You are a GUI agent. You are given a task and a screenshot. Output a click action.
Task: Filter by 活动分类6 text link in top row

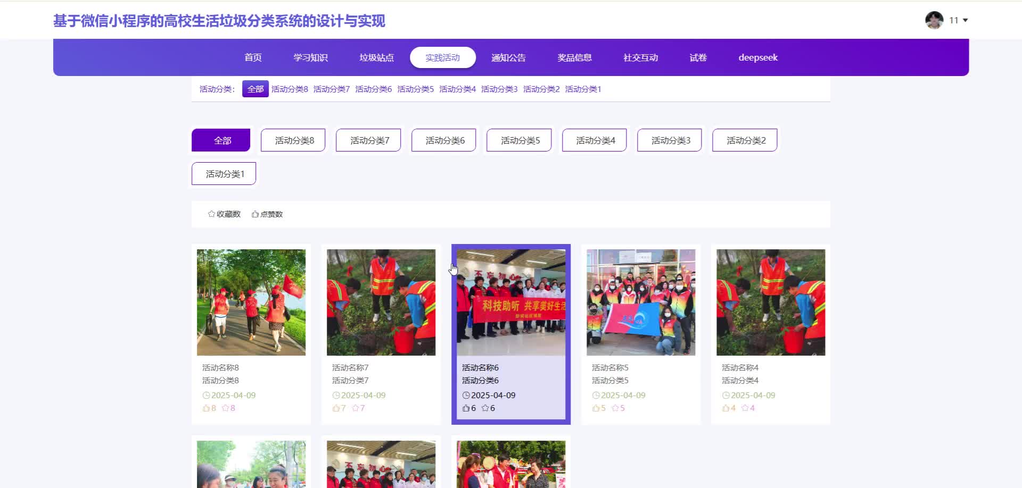pos(374,89)
